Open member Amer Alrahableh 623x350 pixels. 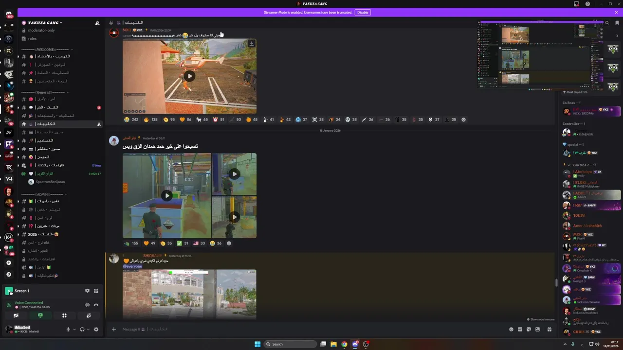591,226
